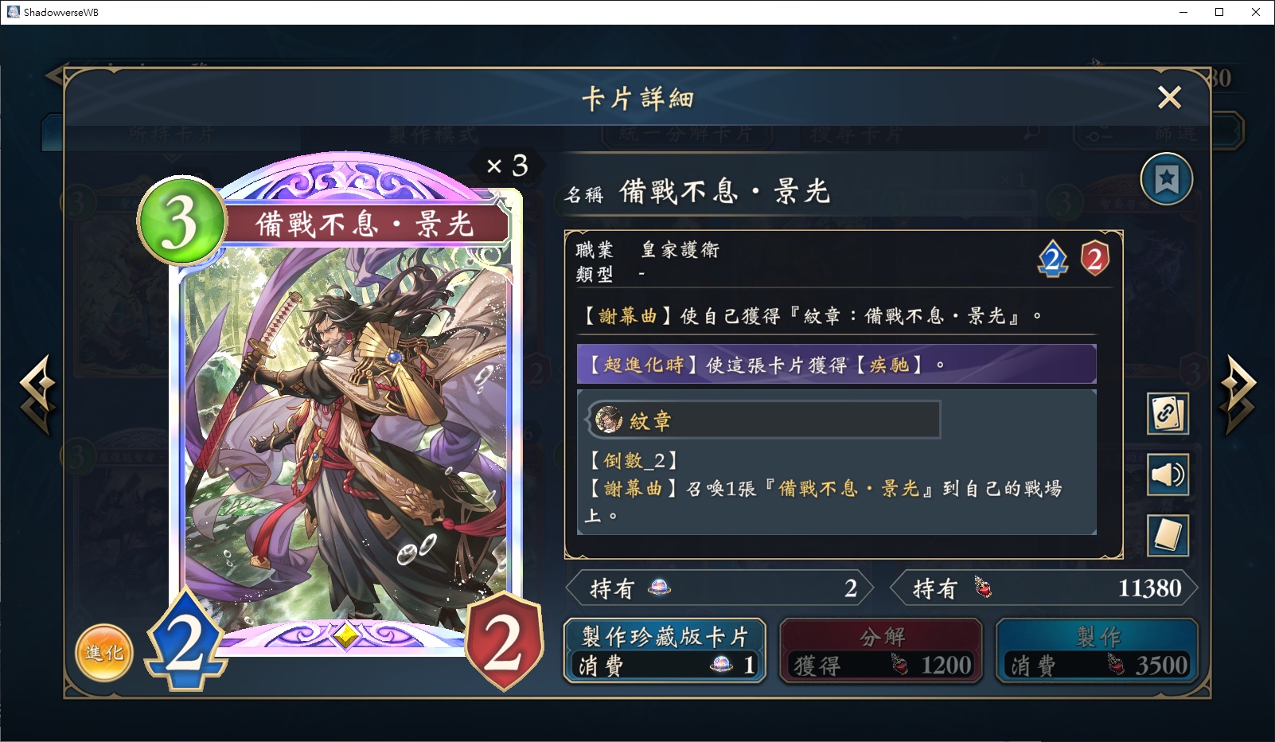Click the green cost 3 orb
The width and height of the screenshot is (1275, 742).
coord(181,221)
